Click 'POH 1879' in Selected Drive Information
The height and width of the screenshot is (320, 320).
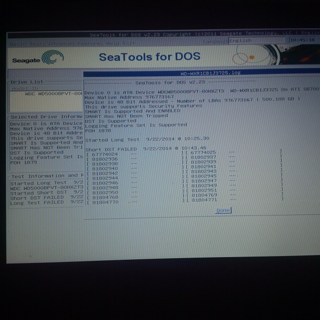(x=23, y=163)
